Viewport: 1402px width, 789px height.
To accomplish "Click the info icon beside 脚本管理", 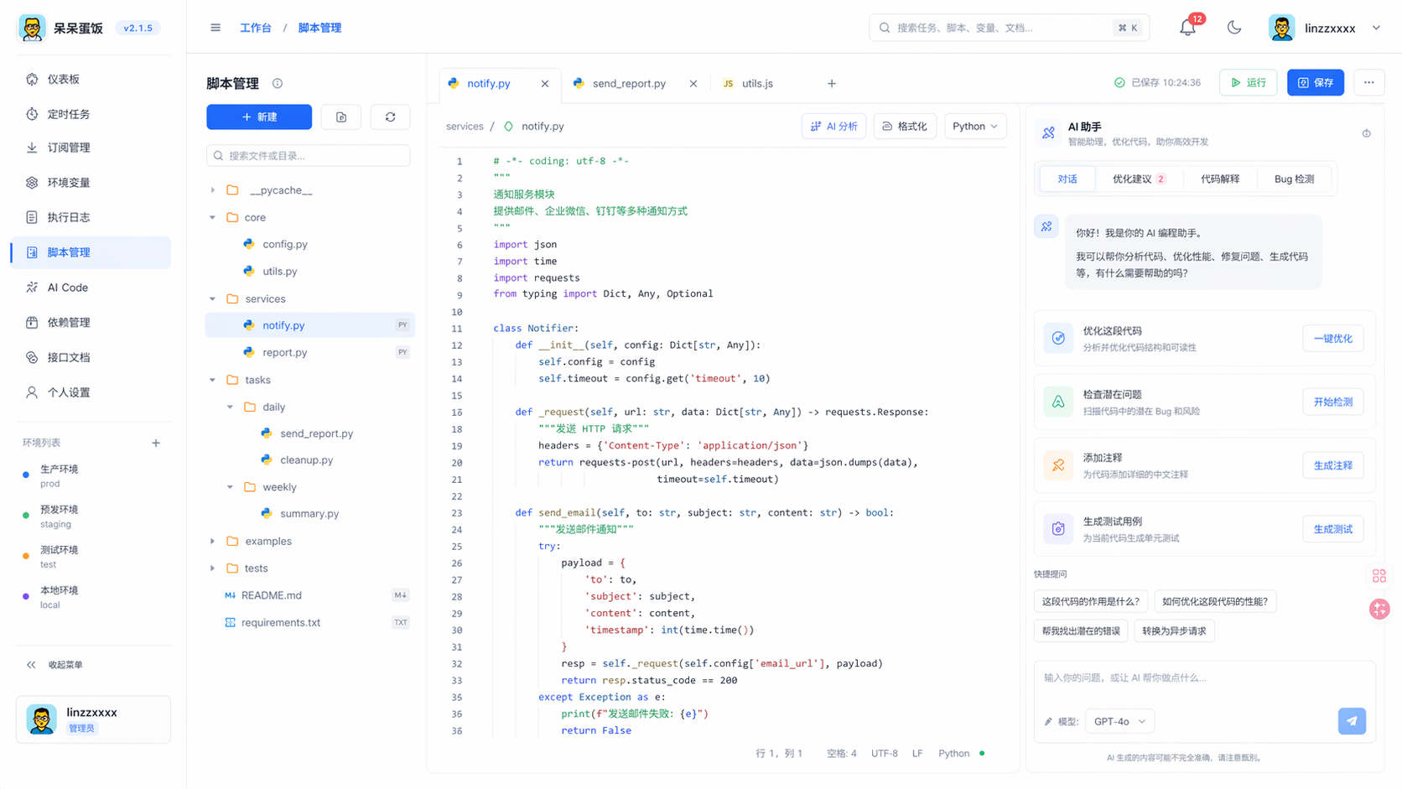I will [278, 84].
